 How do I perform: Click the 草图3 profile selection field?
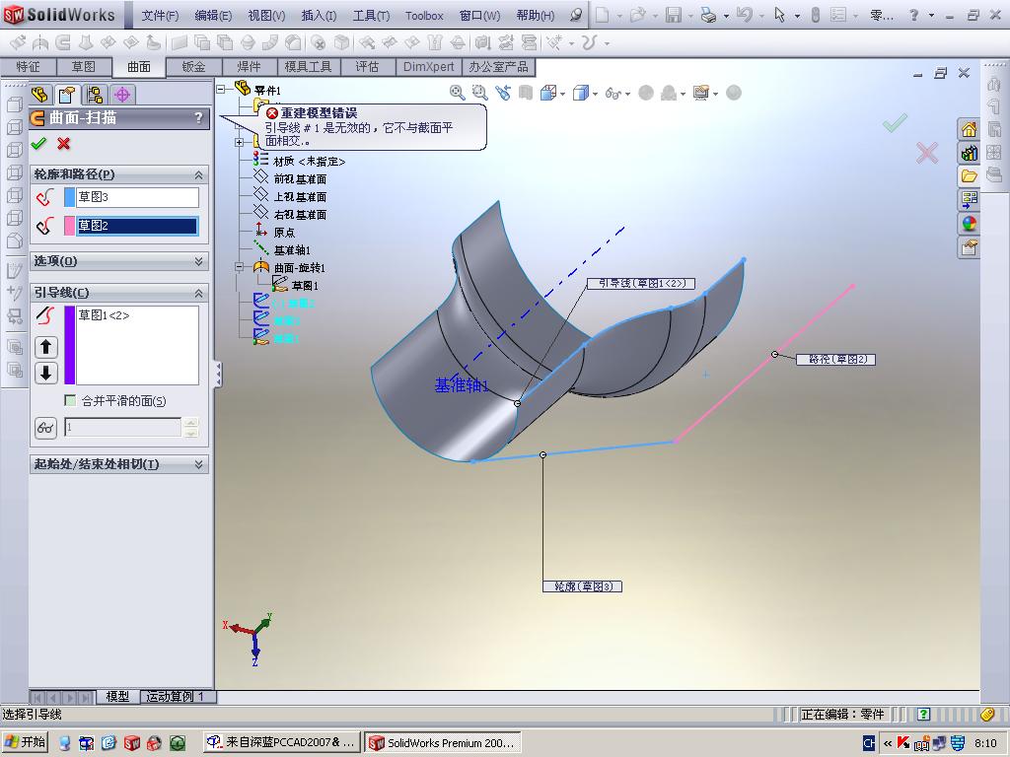[138, 197]
